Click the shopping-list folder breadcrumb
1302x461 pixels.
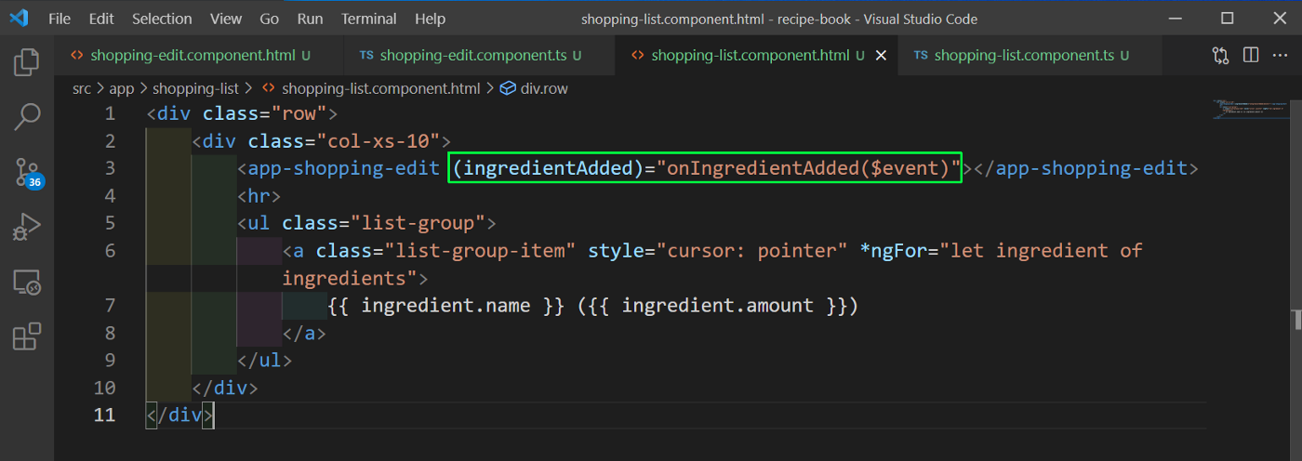195,88
